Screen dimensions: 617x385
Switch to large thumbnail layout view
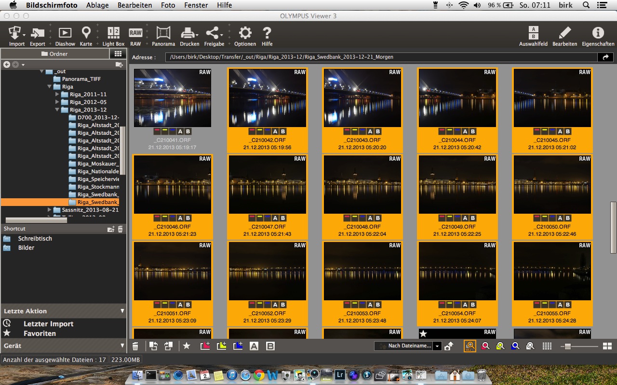[x=607, y=346]
